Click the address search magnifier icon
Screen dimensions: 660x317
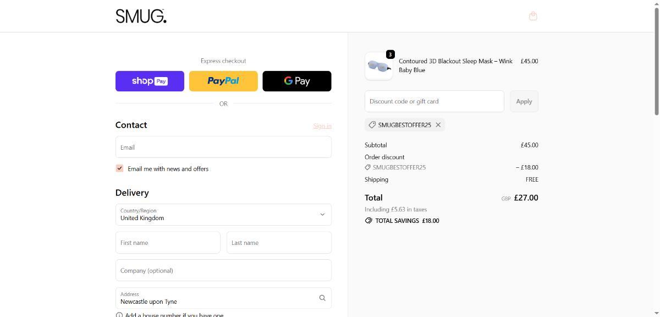pyautogui.click(x=322, y=298)
